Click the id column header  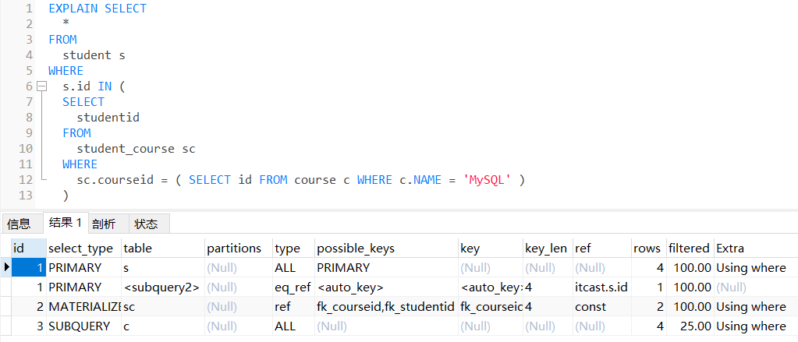(29, 249)
